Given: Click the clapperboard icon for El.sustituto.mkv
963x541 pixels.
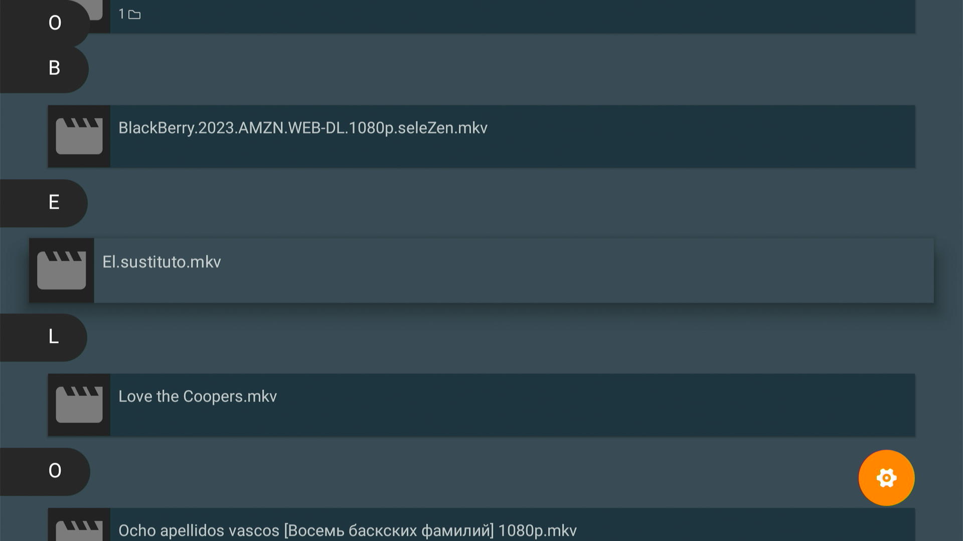Looking at the screenshot, I should pos(62,270).
